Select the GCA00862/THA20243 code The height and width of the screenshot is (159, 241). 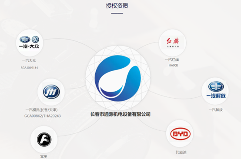point(43,116)
